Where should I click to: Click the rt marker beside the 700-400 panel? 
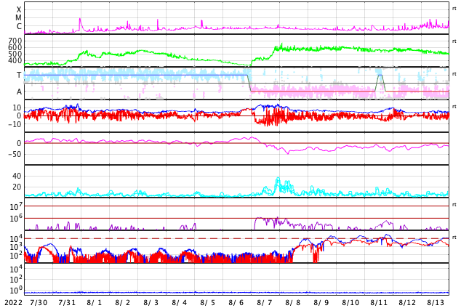tap(454, 41)
